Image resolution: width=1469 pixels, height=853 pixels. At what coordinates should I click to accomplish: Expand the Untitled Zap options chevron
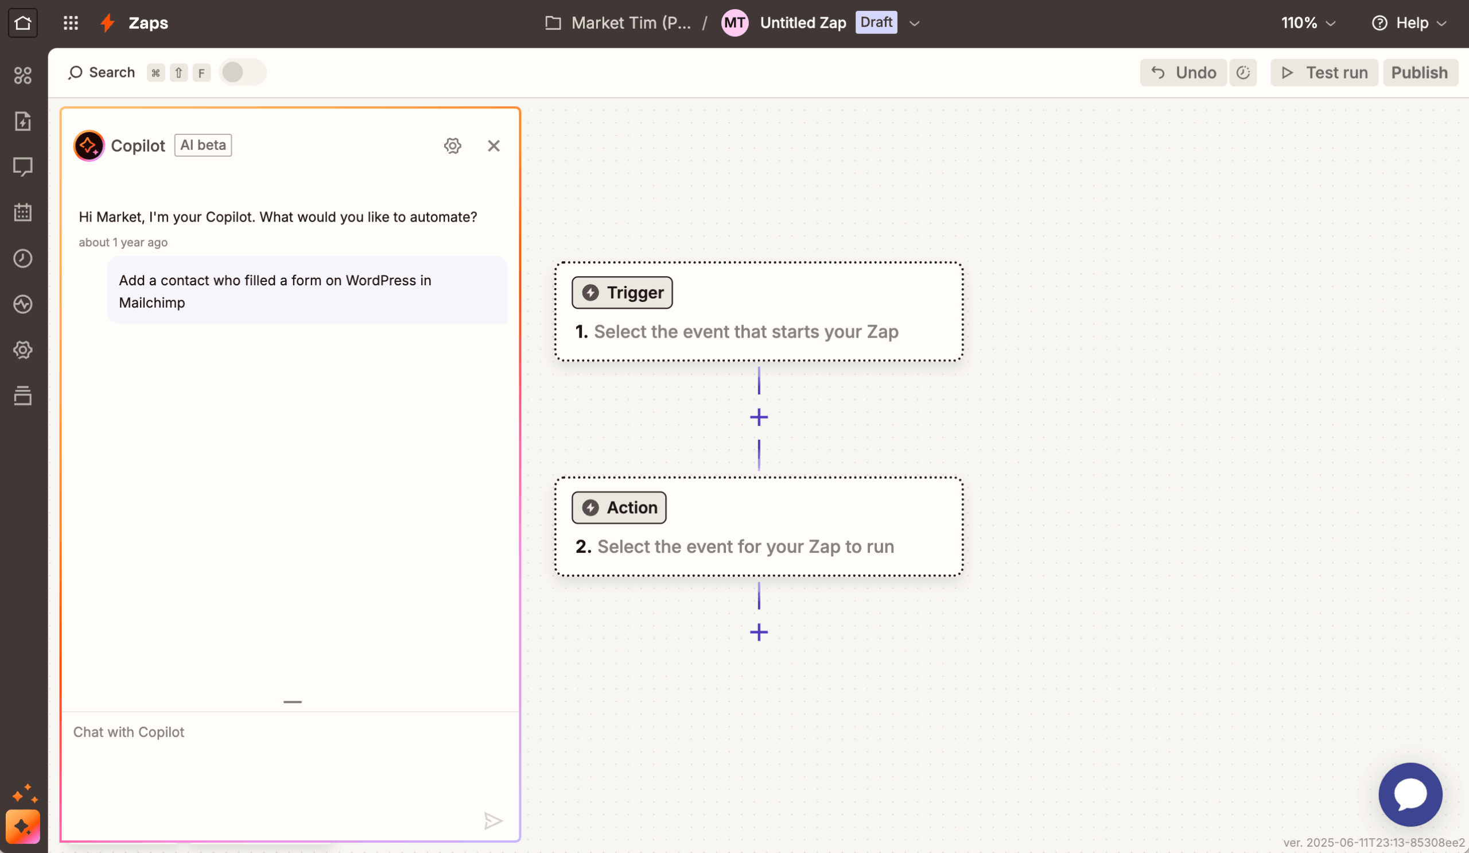(x=915, y=24)
